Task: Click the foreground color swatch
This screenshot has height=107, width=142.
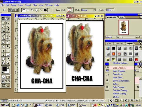Action: tap(4, 69)
